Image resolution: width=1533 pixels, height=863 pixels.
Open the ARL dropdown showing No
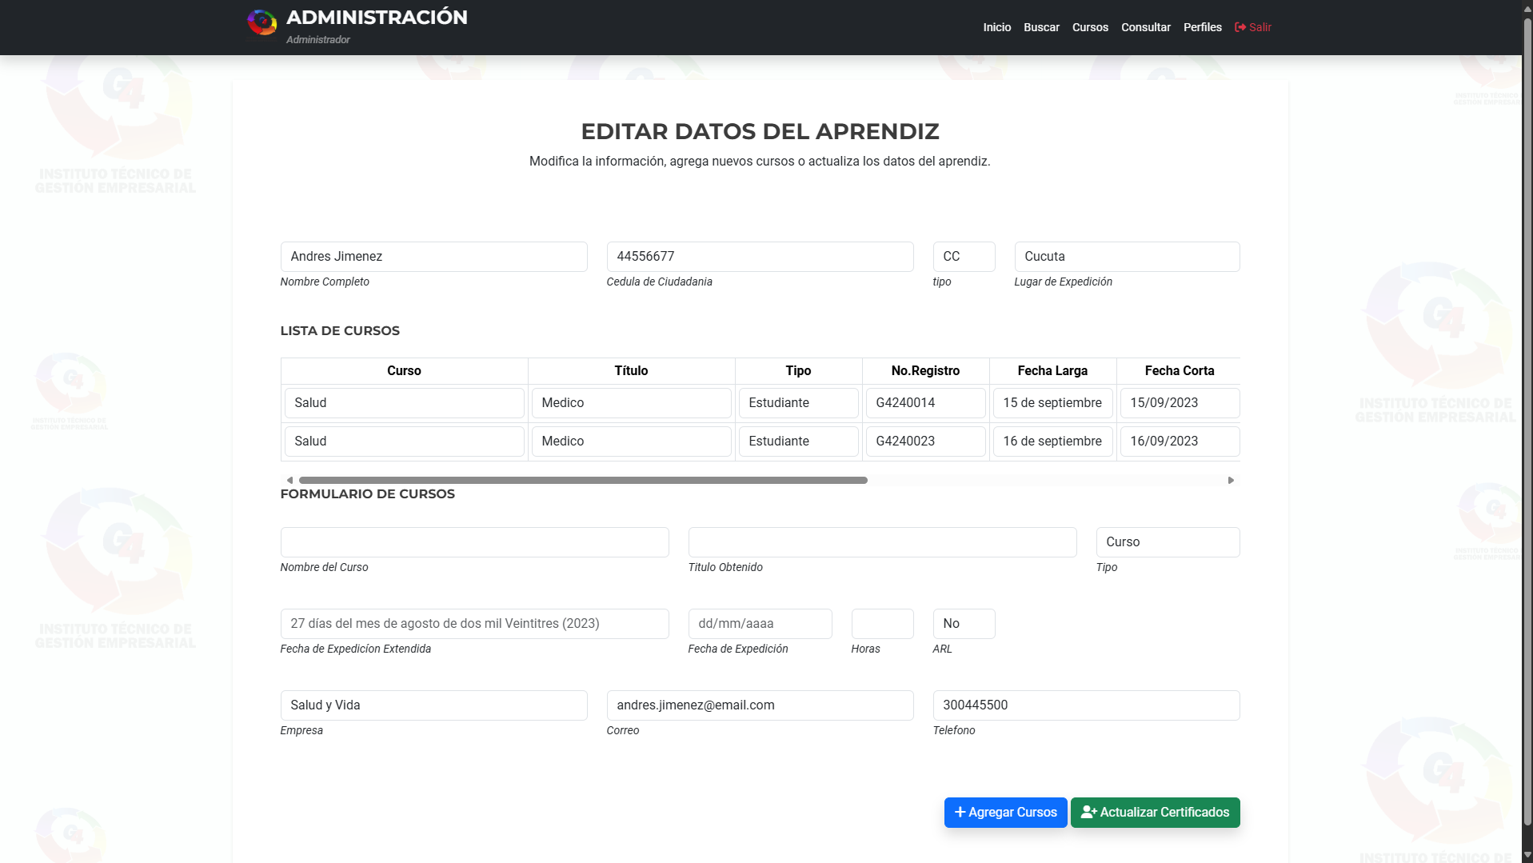pyautogui.click(x=964, y=623)
